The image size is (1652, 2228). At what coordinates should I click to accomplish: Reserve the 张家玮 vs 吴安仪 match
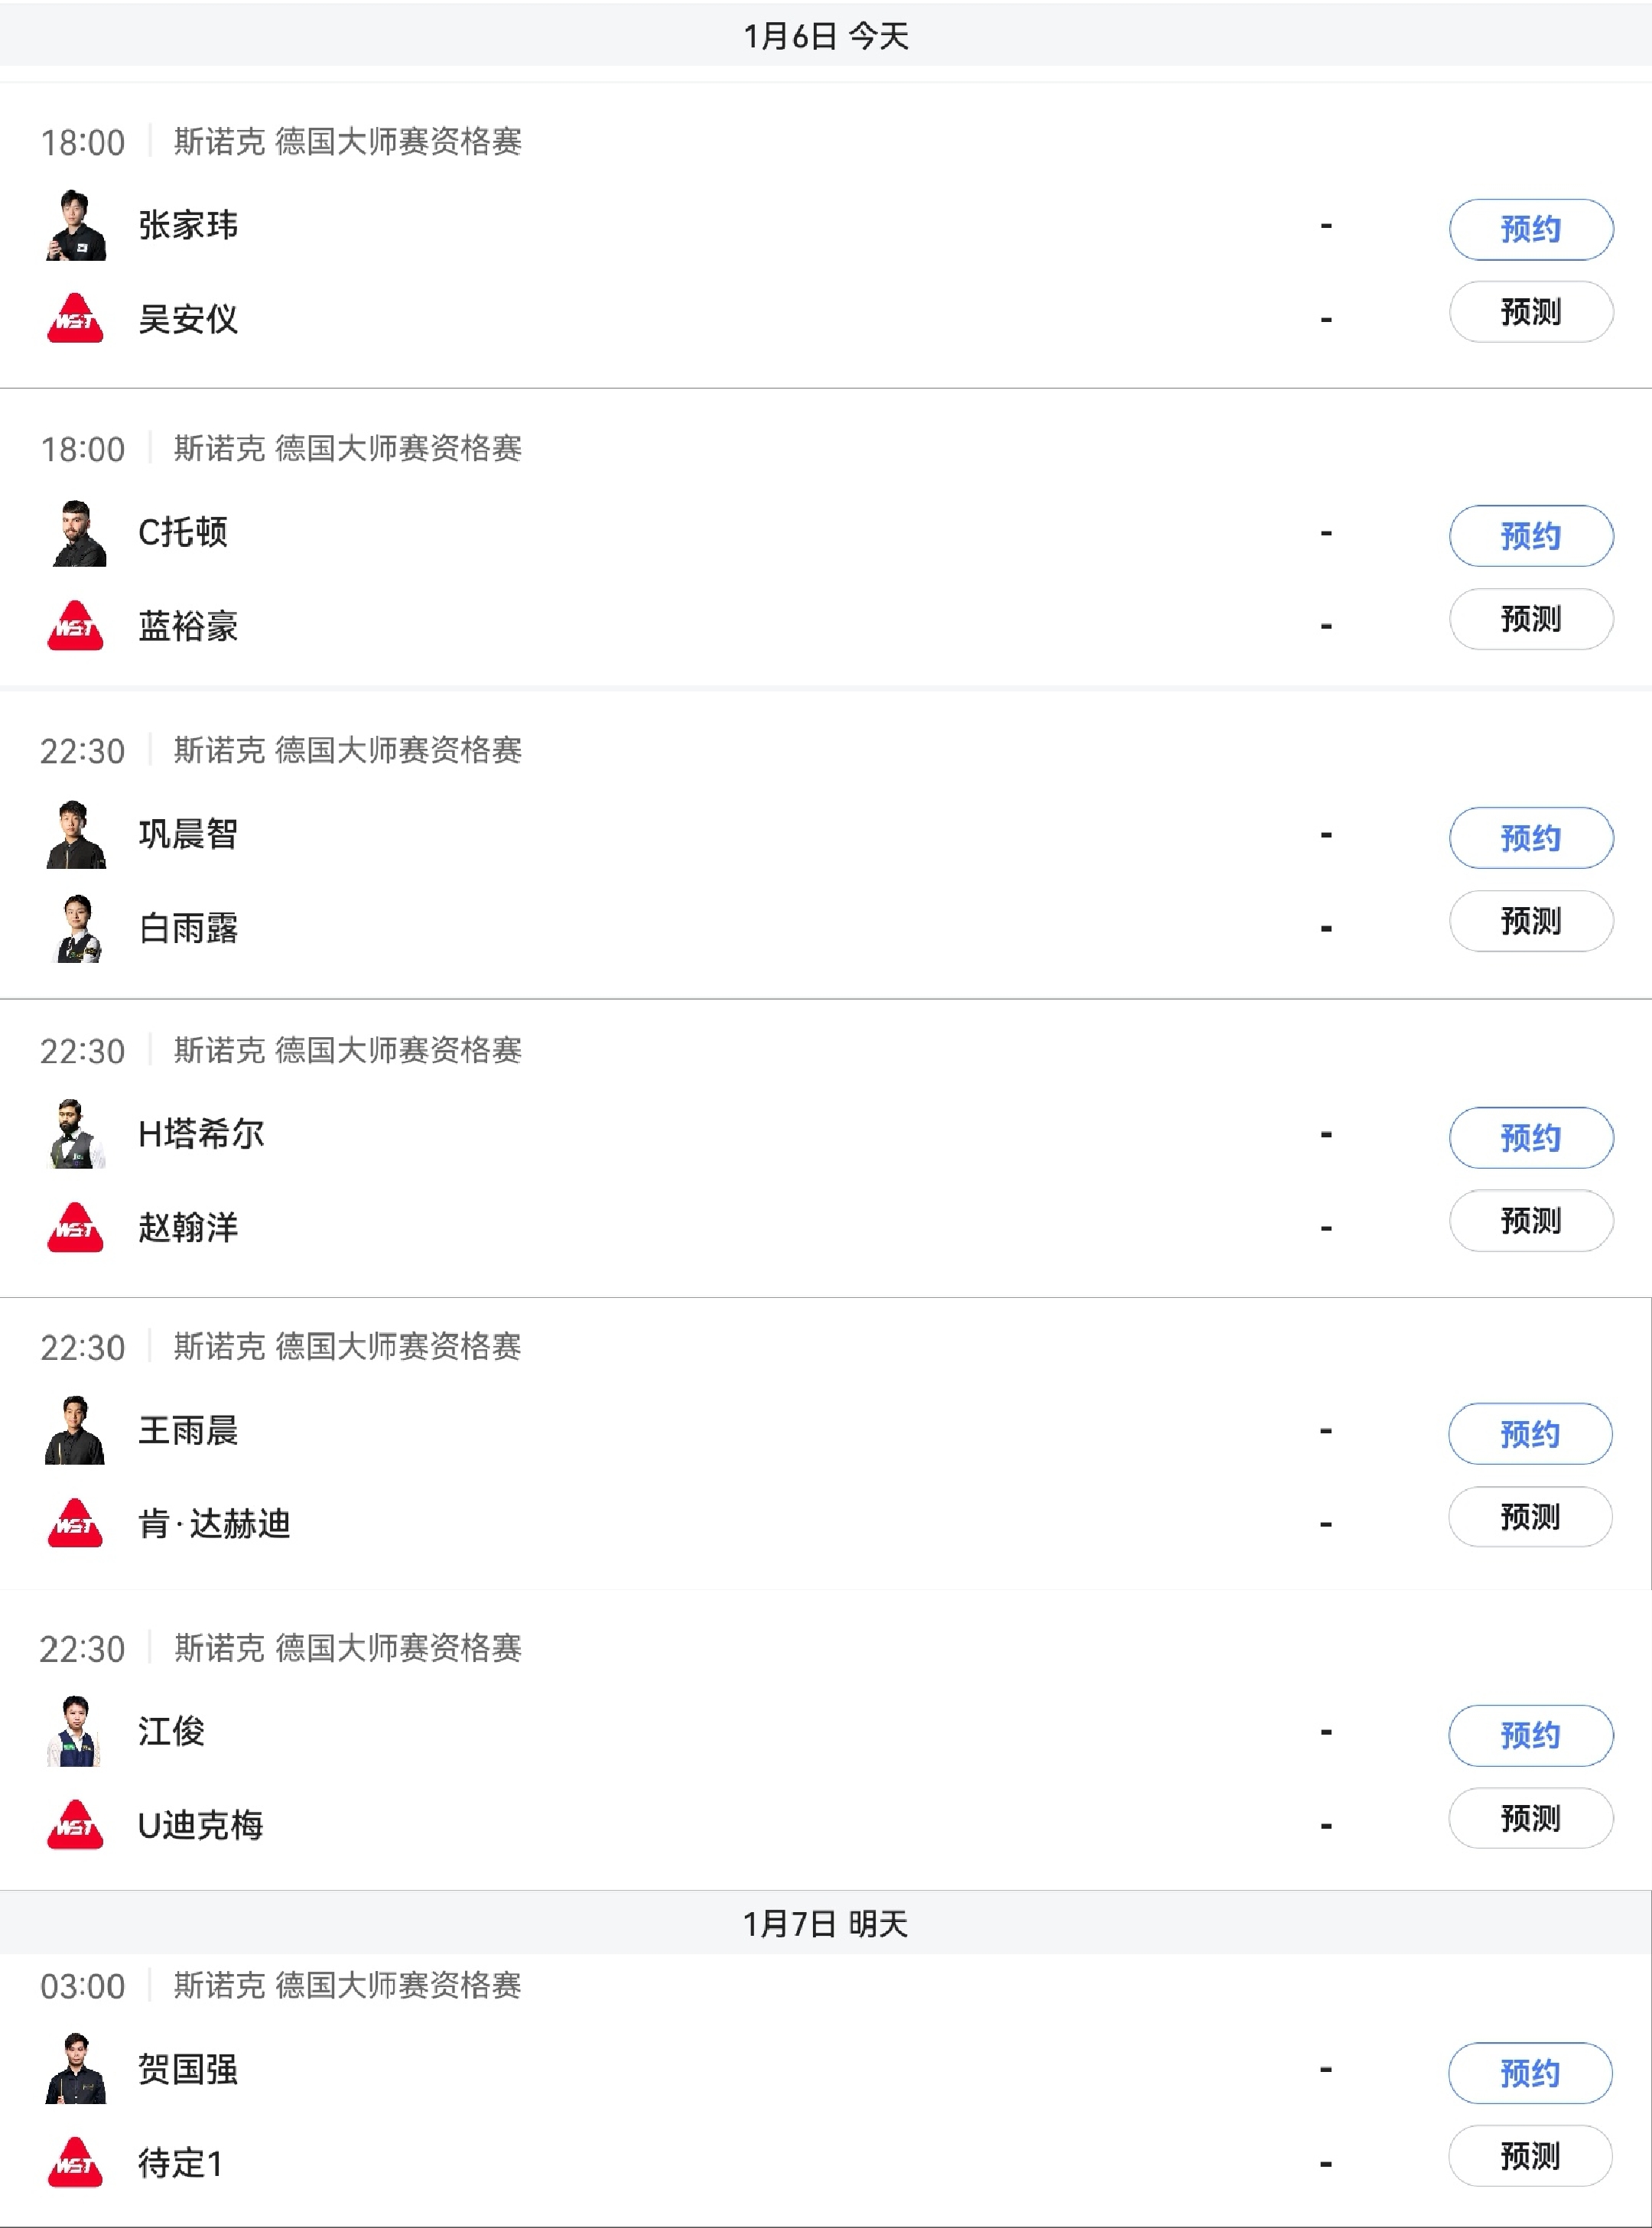(1530, 229)
